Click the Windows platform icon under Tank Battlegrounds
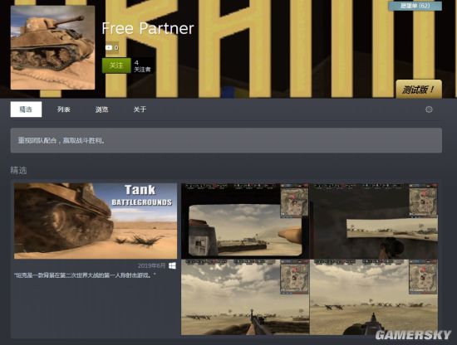Screen dimensions: 457x345 (x=172, y=265)
